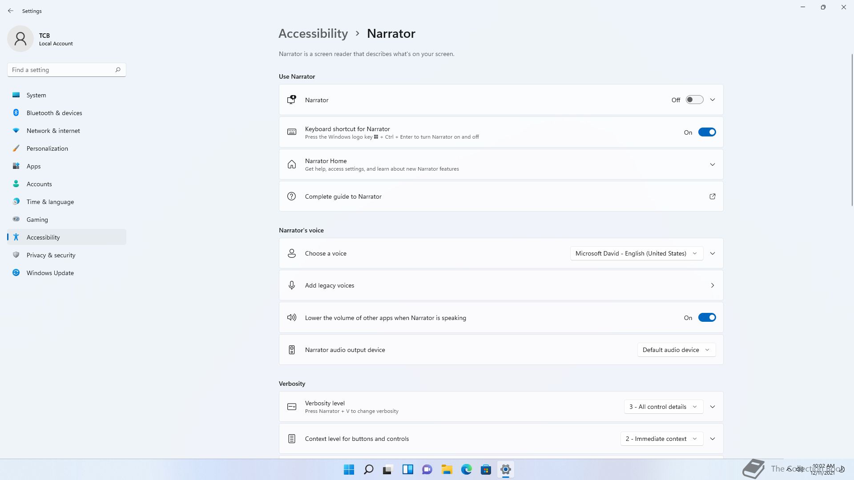Open Windows Start button on taskbar
This screenshot has width=854, height=480.
point(349,469)
